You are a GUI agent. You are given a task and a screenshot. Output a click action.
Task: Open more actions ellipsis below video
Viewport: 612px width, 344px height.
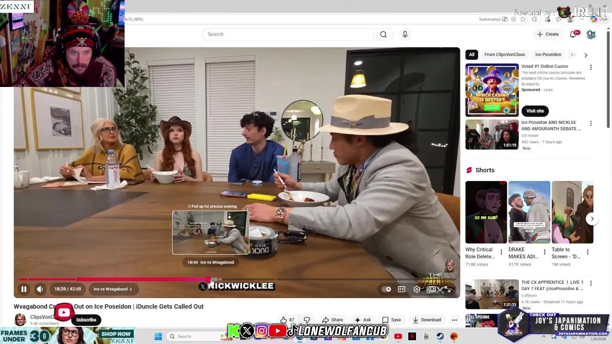(x=454, y=320)
